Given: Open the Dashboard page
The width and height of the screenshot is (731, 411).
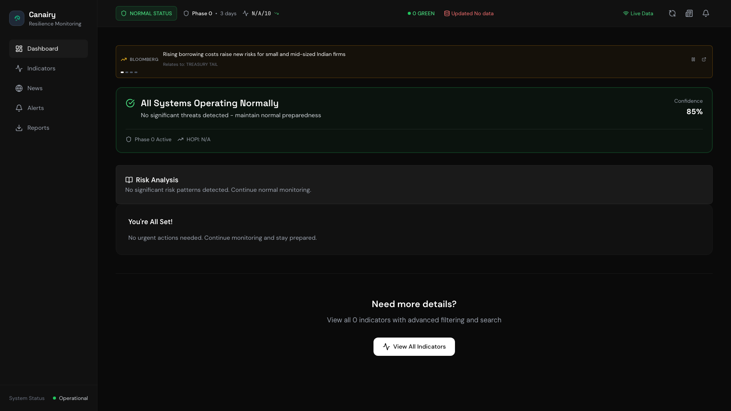Looking at the screenshot, I should click(x=48, y=49).
